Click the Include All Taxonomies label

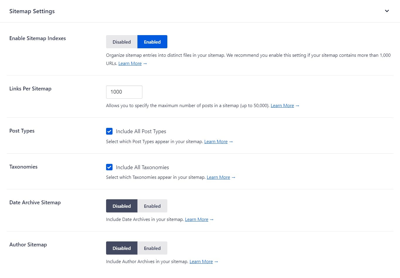142,167
